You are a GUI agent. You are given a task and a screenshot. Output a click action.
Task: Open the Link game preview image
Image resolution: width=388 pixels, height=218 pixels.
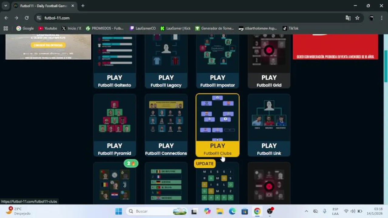click(269, 117)
